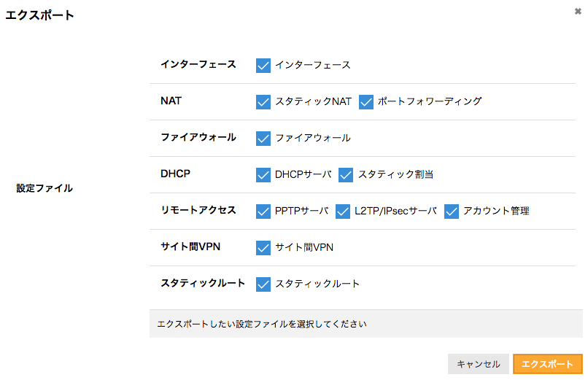Toggle the スタティックNAT checkbox

tap(263, 102)
